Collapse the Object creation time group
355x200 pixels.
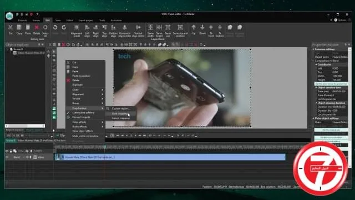click(x=316, y=88)
